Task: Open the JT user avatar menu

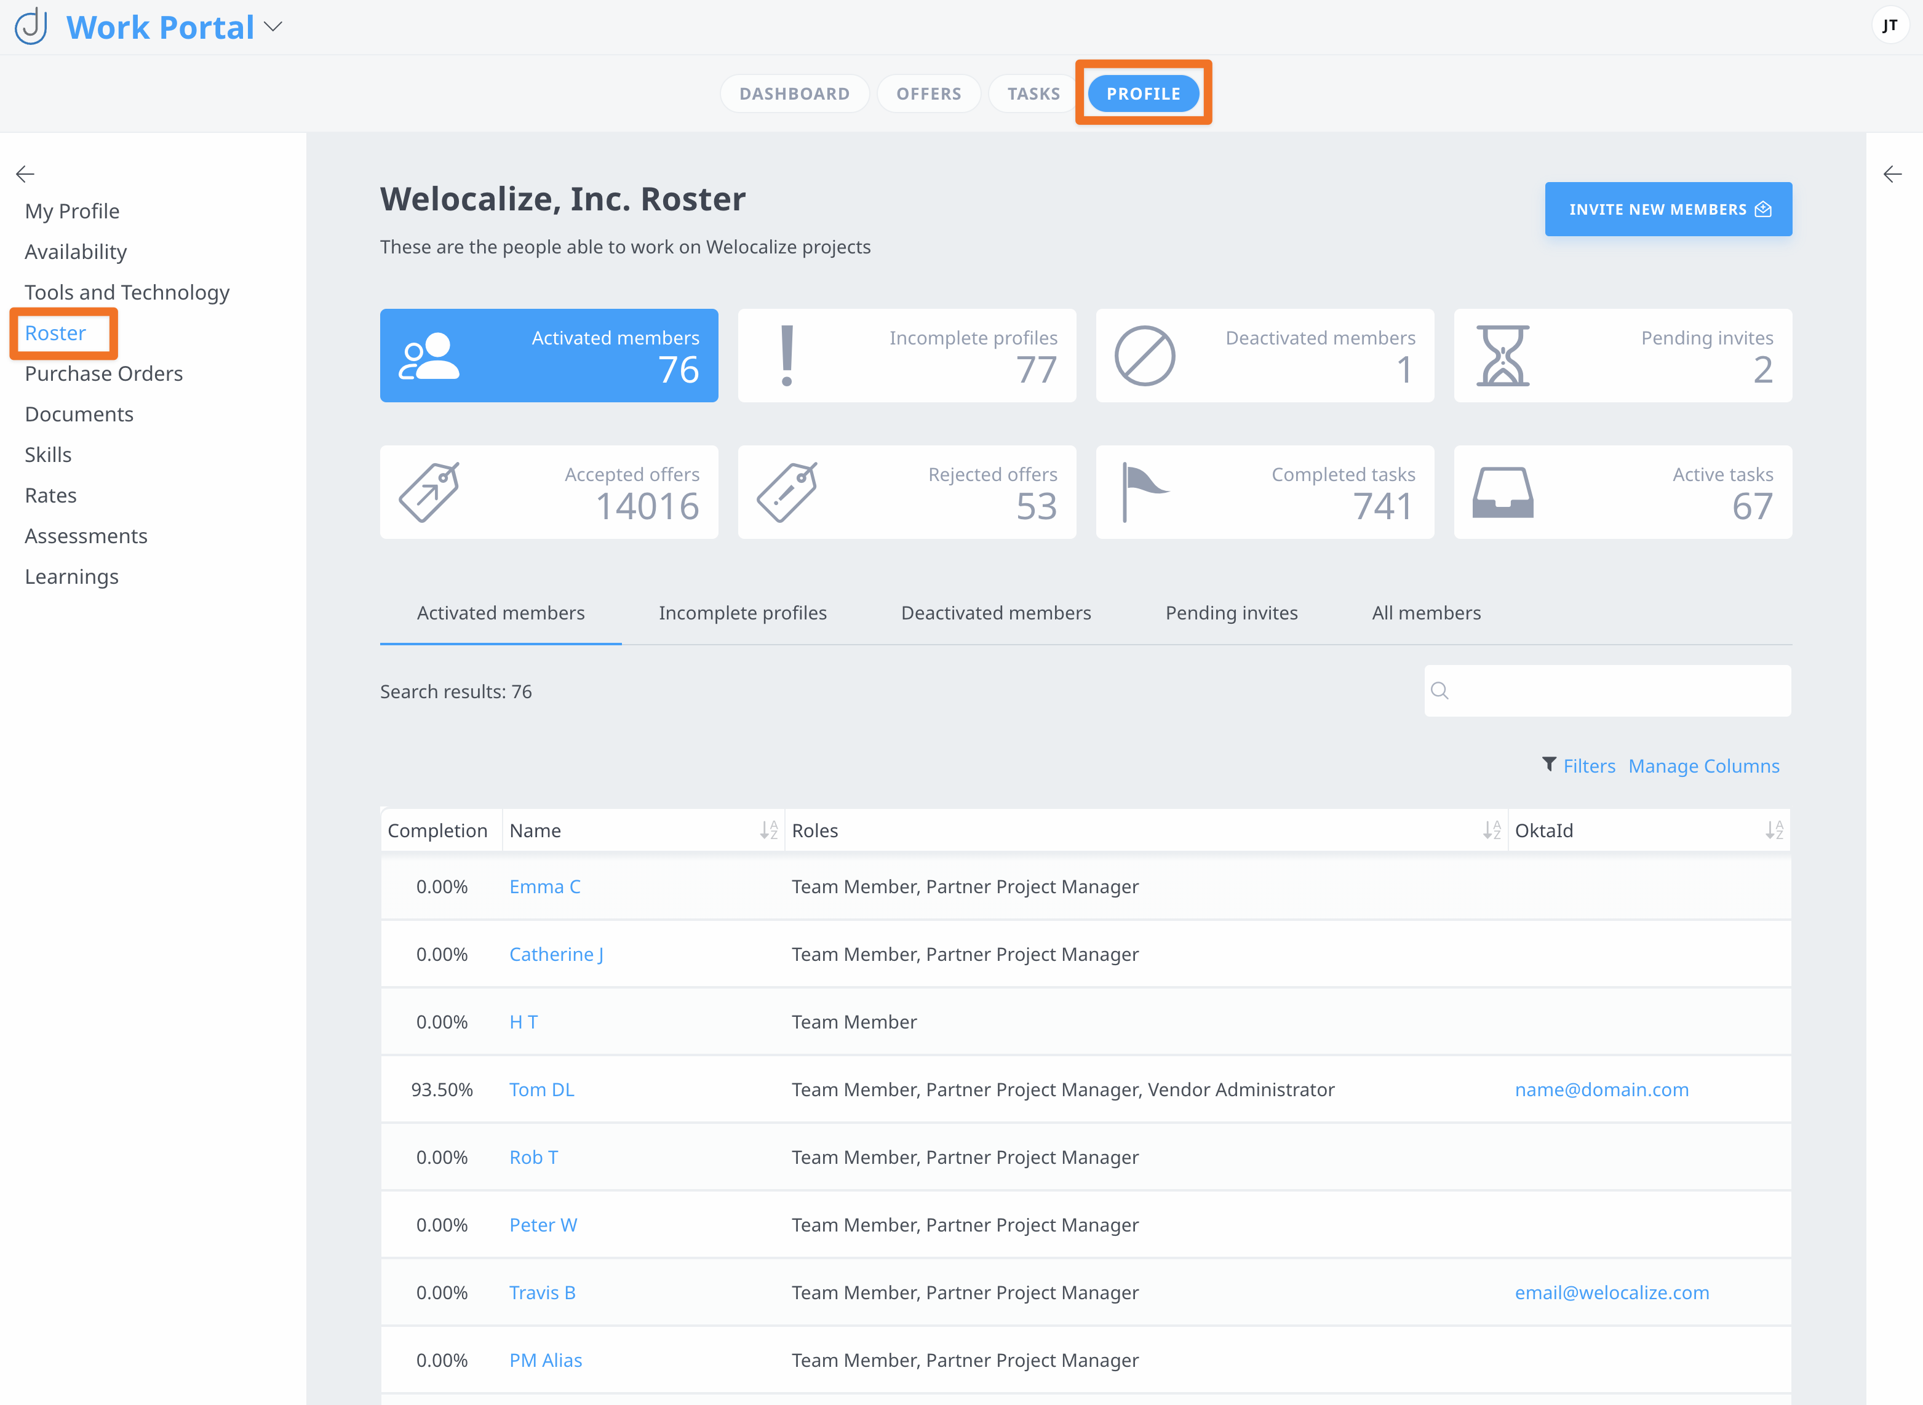Action: [1889, 25]
